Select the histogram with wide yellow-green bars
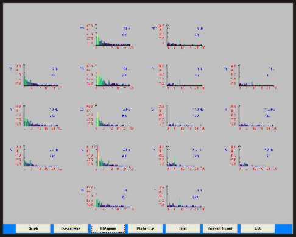 (x=108, y=77)
